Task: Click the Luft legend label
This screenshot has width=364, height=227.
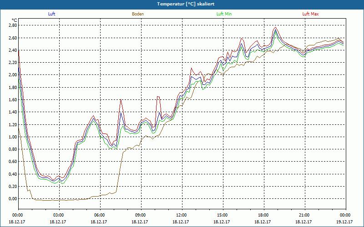Action: point(51,14)
